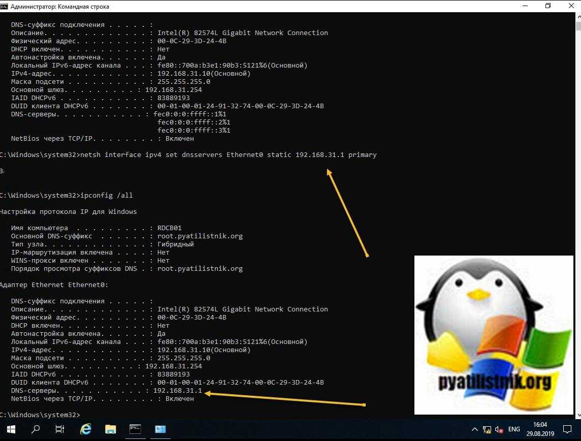Click the taskbar search magnifier icon
Screen dimensions: 581x441
36,429
